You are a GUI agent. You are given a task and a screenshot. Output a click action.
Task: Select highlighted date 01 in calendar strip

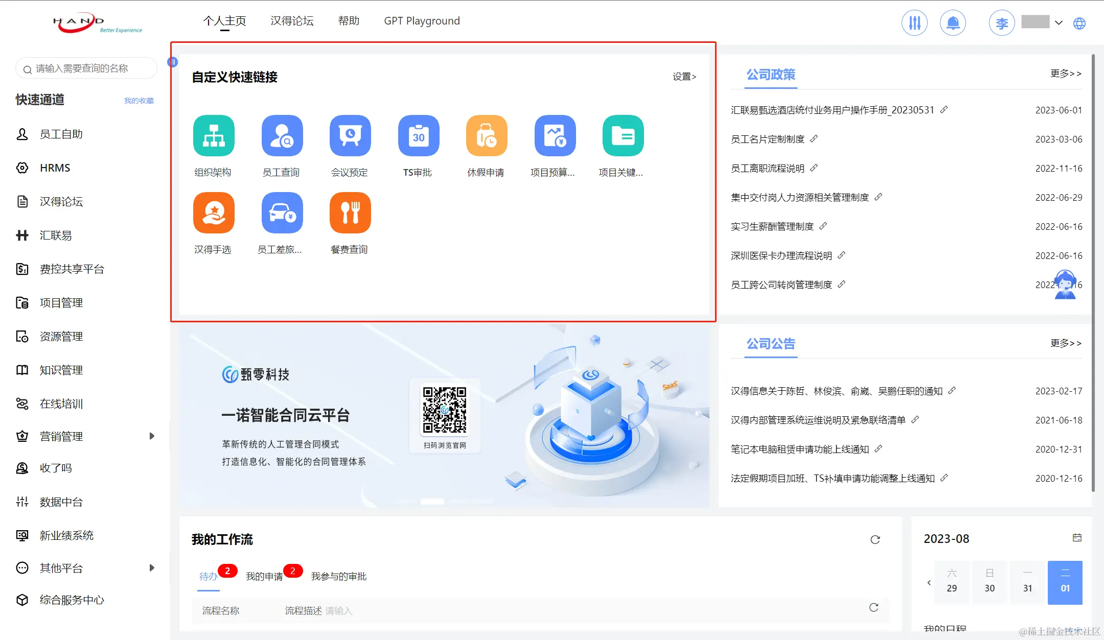[1065, 583]
